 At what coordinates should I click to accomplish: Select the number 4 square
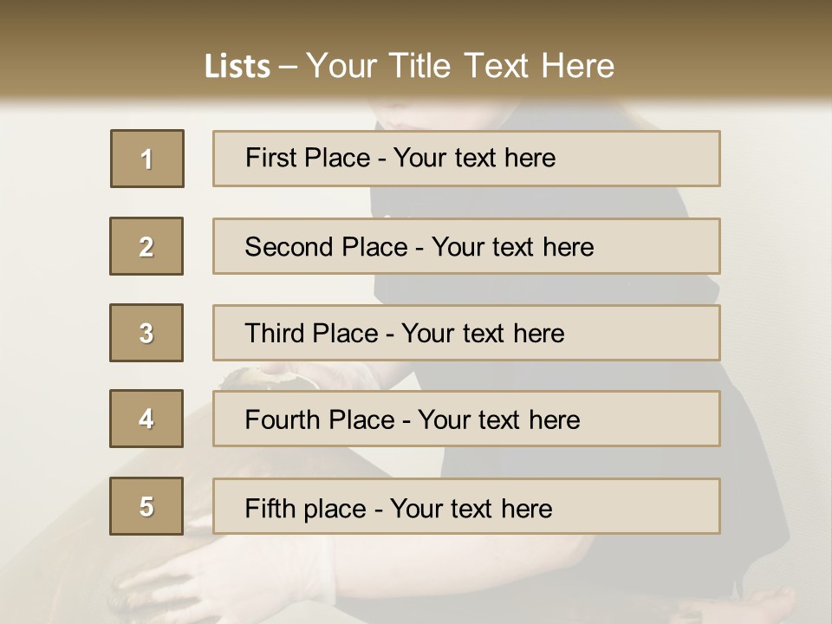click(x=146, y=419)
